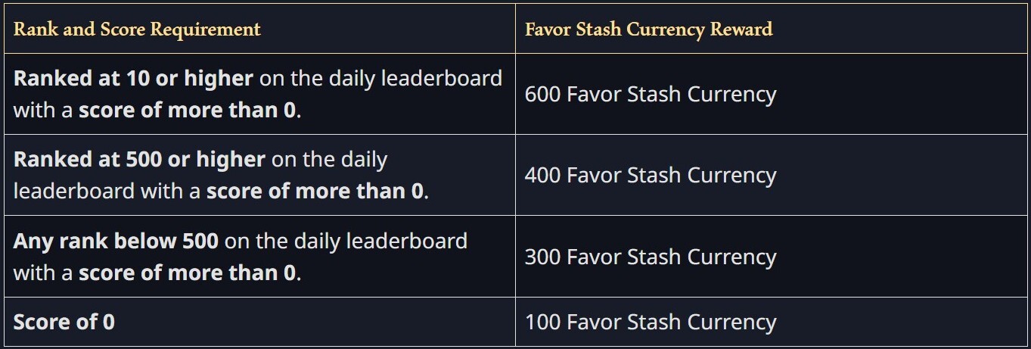
Task: Click the "Rank and Score Requirement" column header
Action: 137,30
